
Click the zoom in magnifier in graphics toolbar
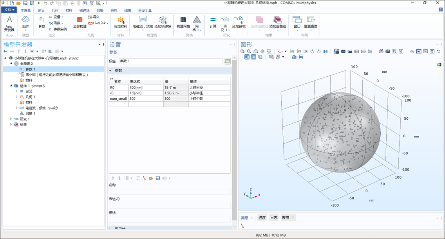(x=242, y=51)
